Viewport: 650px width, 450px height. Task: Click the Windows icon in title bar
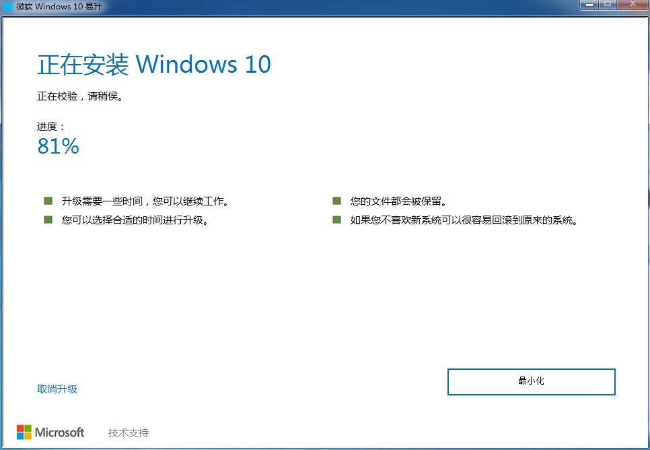click(7, 6)
